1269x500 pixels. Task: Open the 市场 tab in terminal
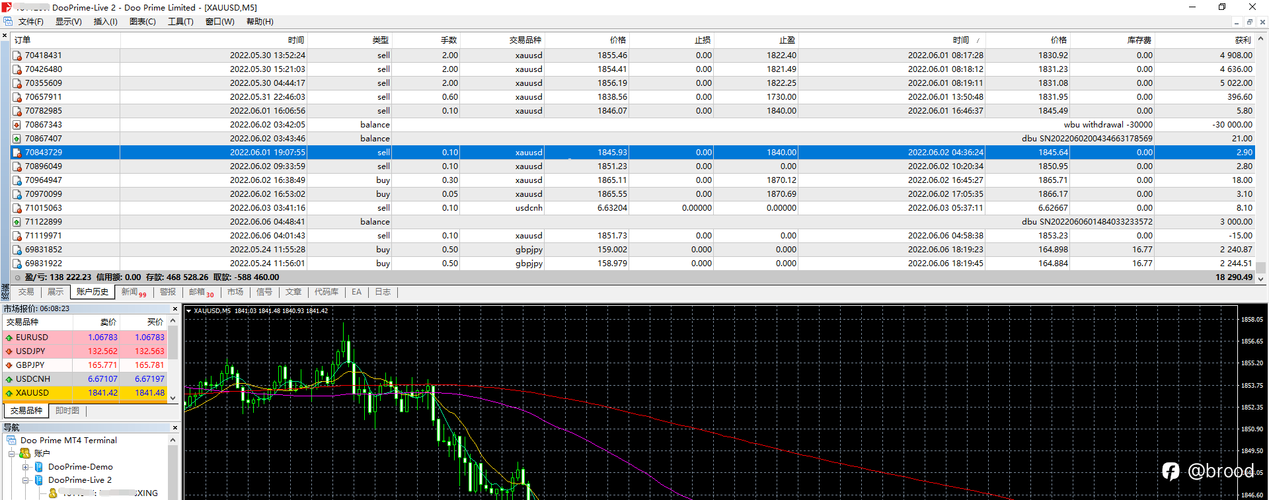(235, 292)
